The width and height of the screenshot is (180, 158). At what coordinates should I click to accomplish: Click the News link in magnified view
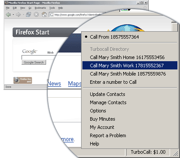(x=54, y=84)
